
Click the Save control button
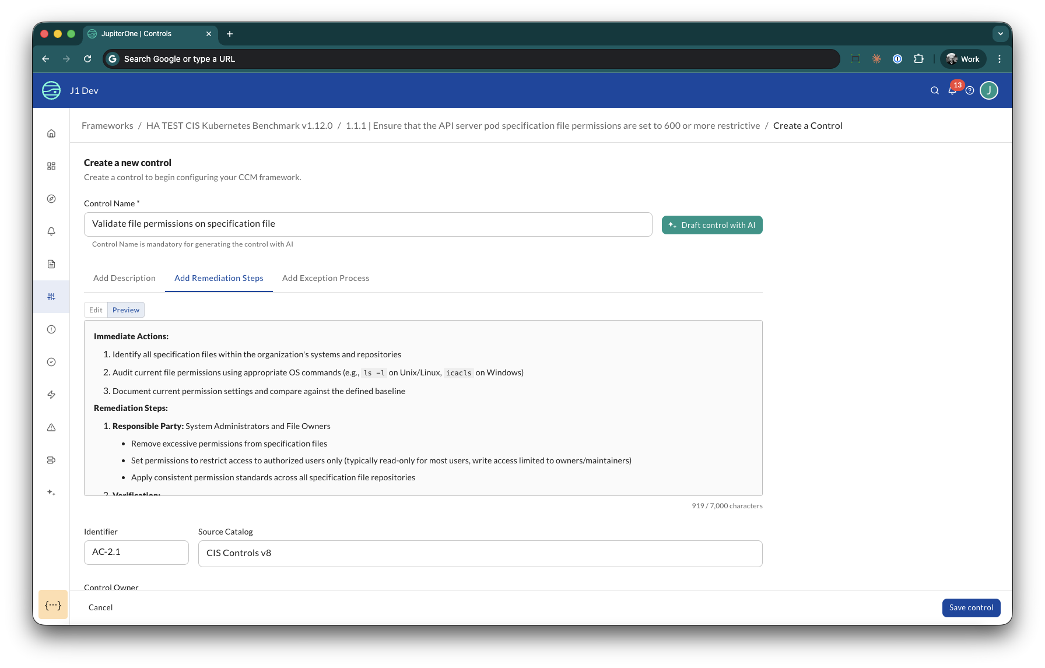point(970,607)
